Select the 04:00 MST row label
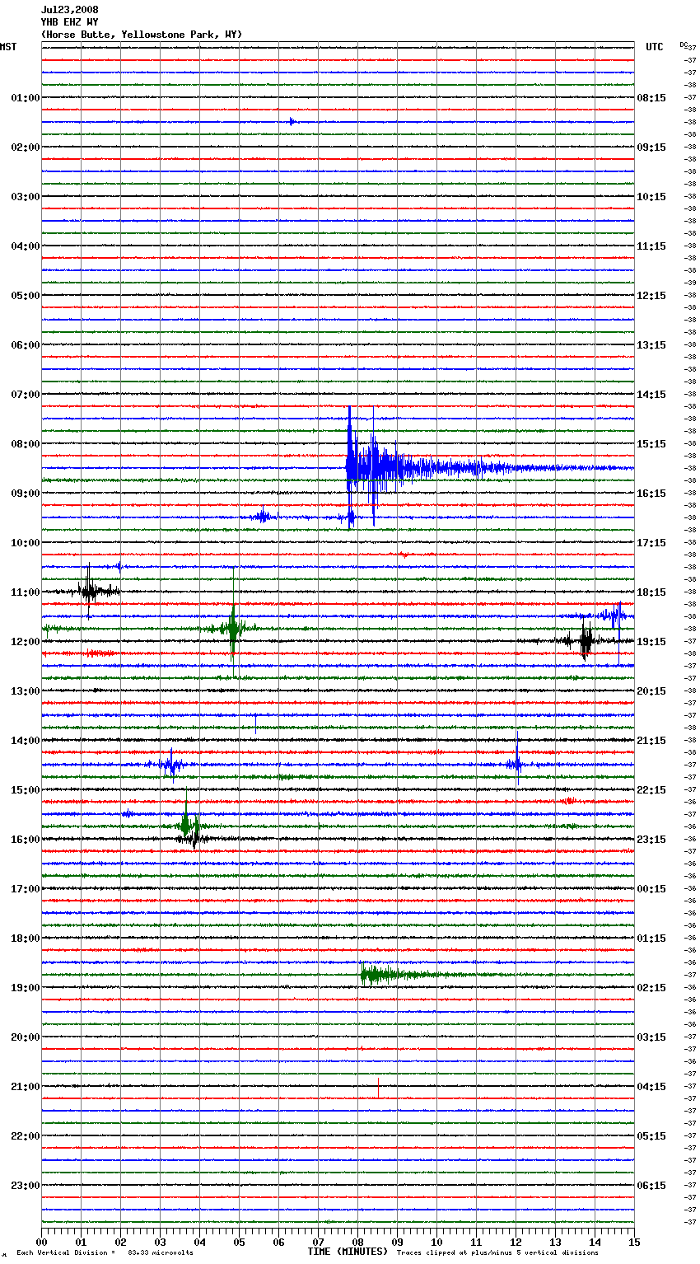700x1264 pixels. pos(26,246)
